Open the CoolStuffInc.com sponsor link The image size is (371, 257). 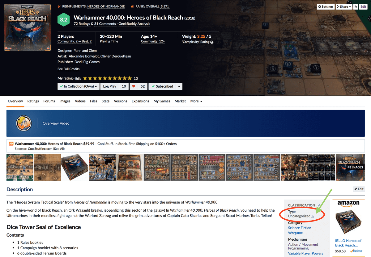pos(40,149)
